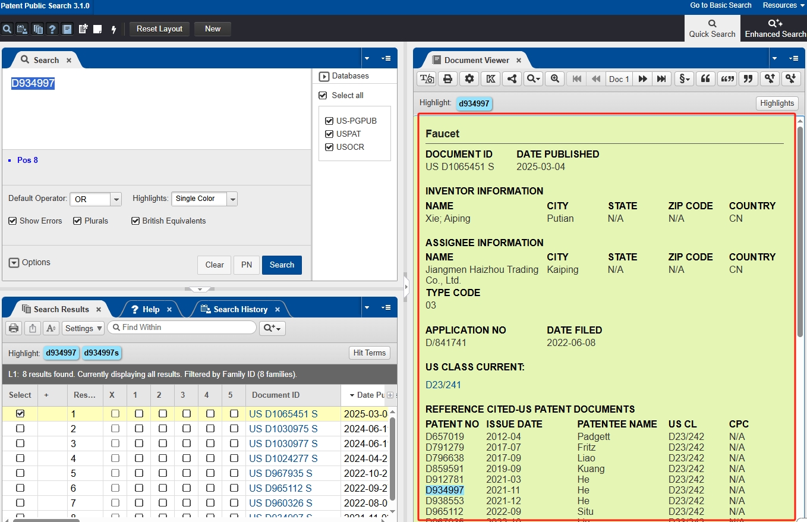
Task: Open the Default Operator dropdown
Action: click(x=116, y=199)
